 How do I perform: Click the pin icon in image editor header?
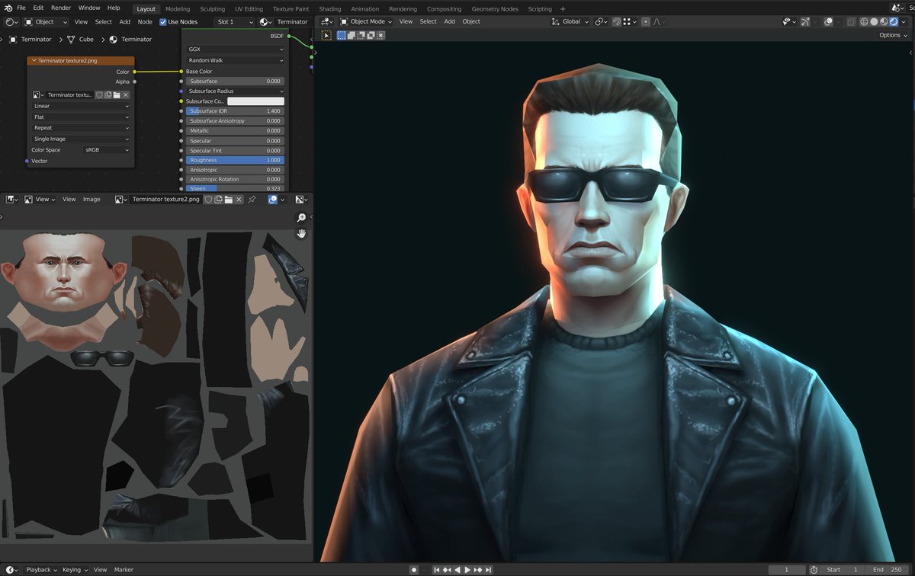click(251, 200)
